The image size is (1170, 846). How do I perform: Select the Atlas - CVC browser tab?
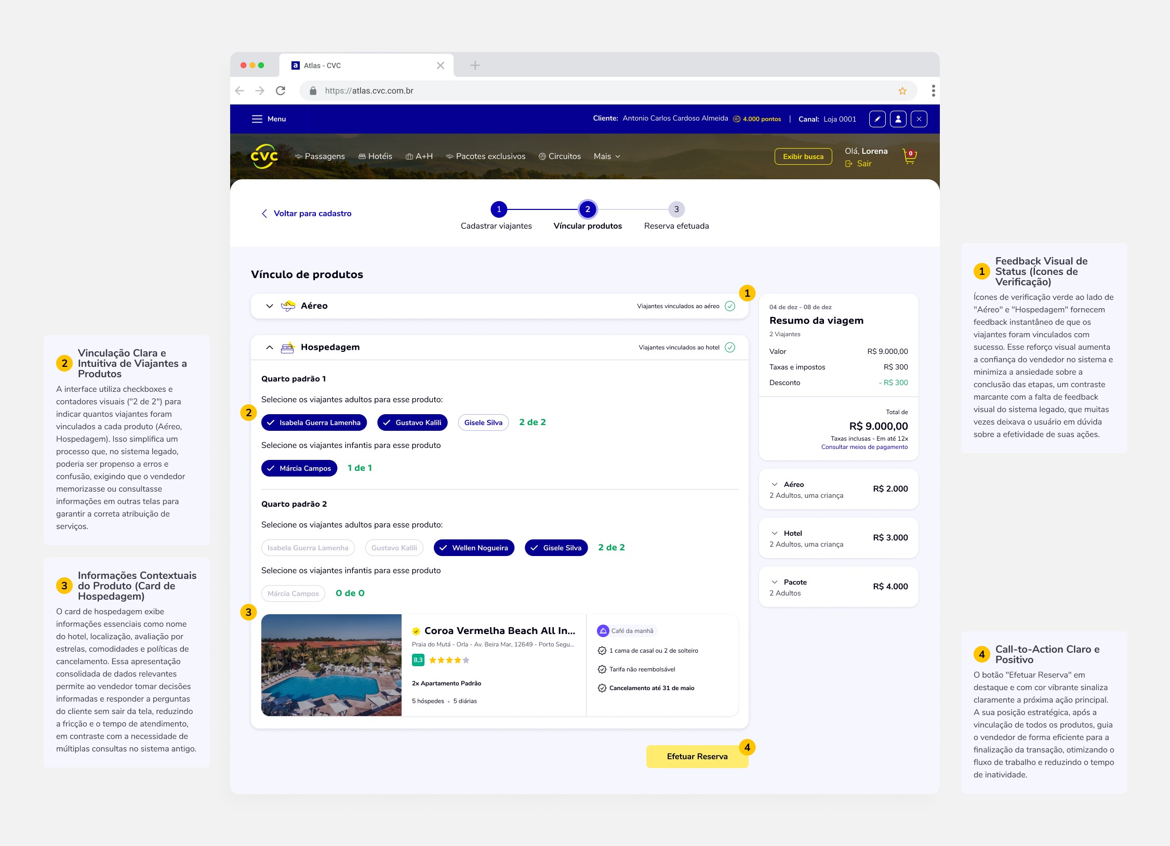click(366, 65)
